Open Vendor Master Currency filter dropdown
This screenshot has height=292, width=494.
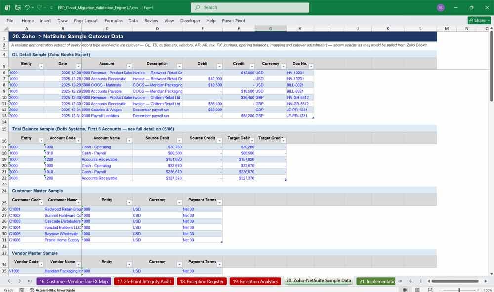coord(179,264)
